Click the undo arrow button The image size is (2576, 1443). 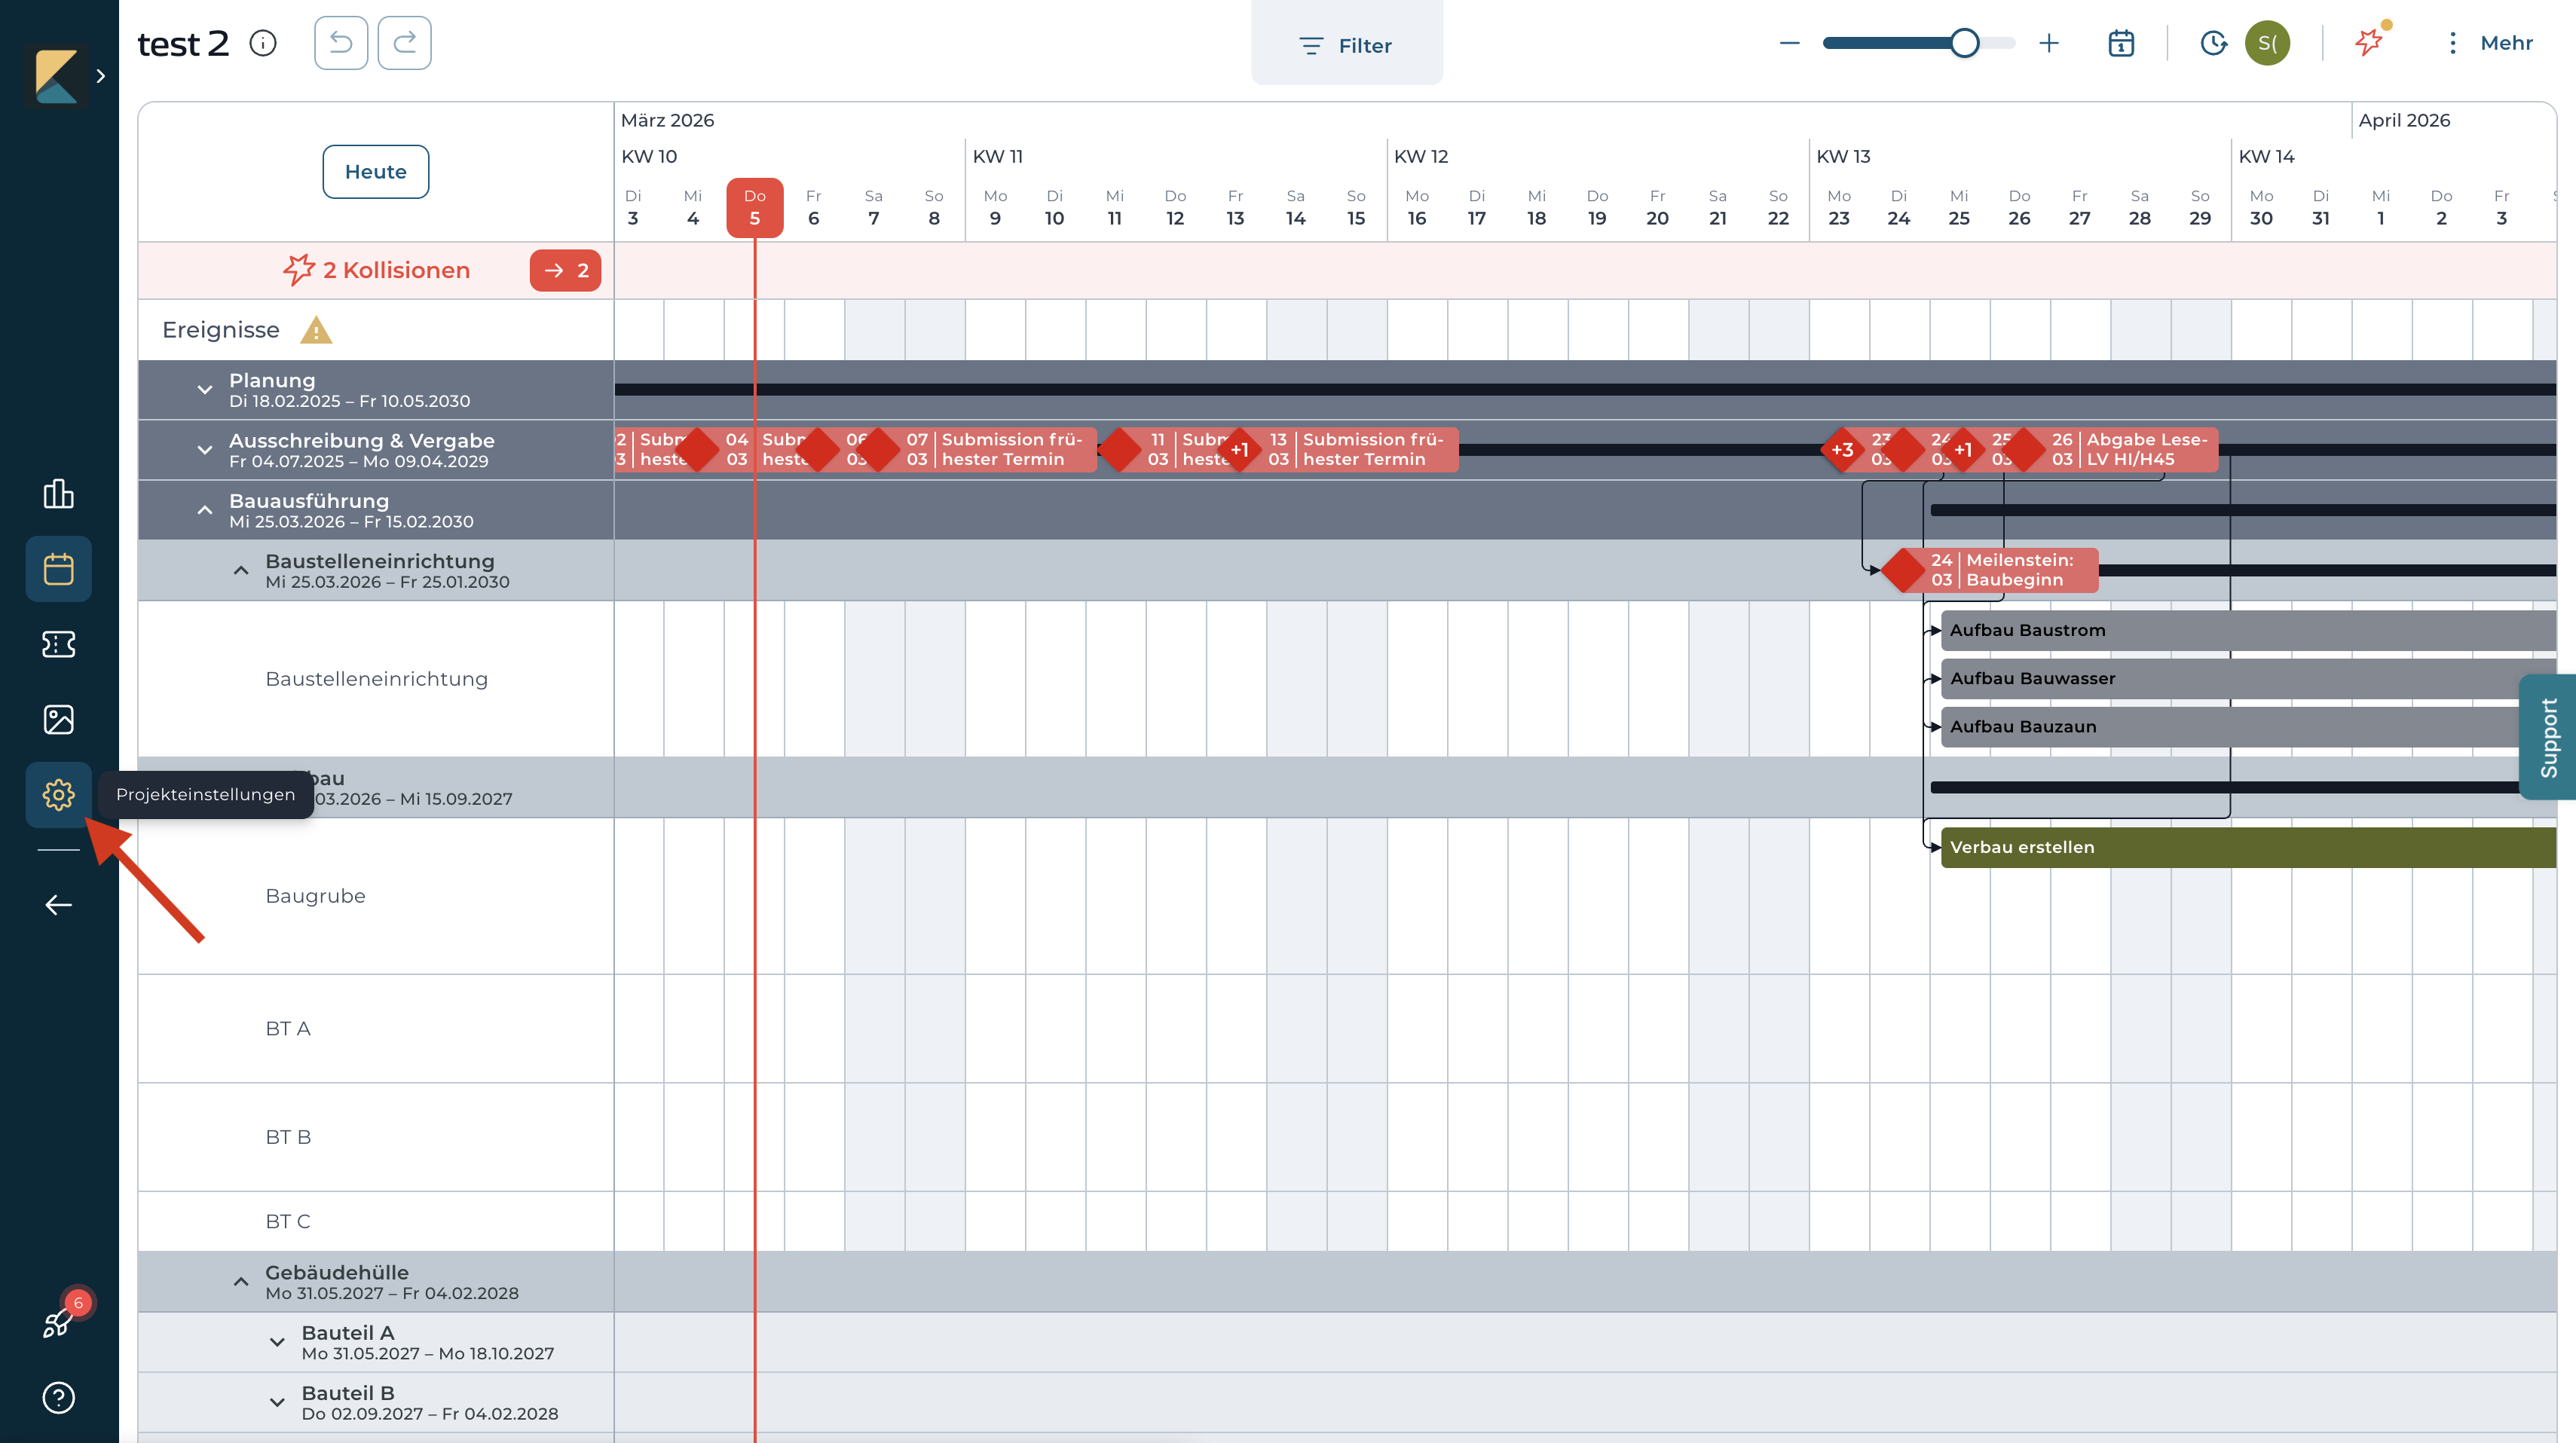pyautogui.click(x=341, y=43)
